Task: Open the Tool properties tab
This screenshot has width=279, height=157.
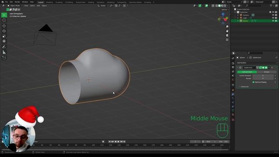Action: click(233, 58)
